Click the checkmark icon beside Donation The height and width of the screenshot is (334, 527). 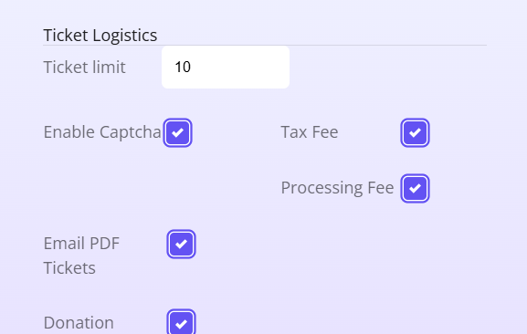[x=181, y=324]
